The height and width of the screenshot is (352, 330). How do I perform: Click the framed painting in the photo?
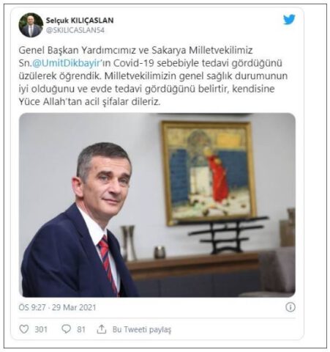point(208,172)
